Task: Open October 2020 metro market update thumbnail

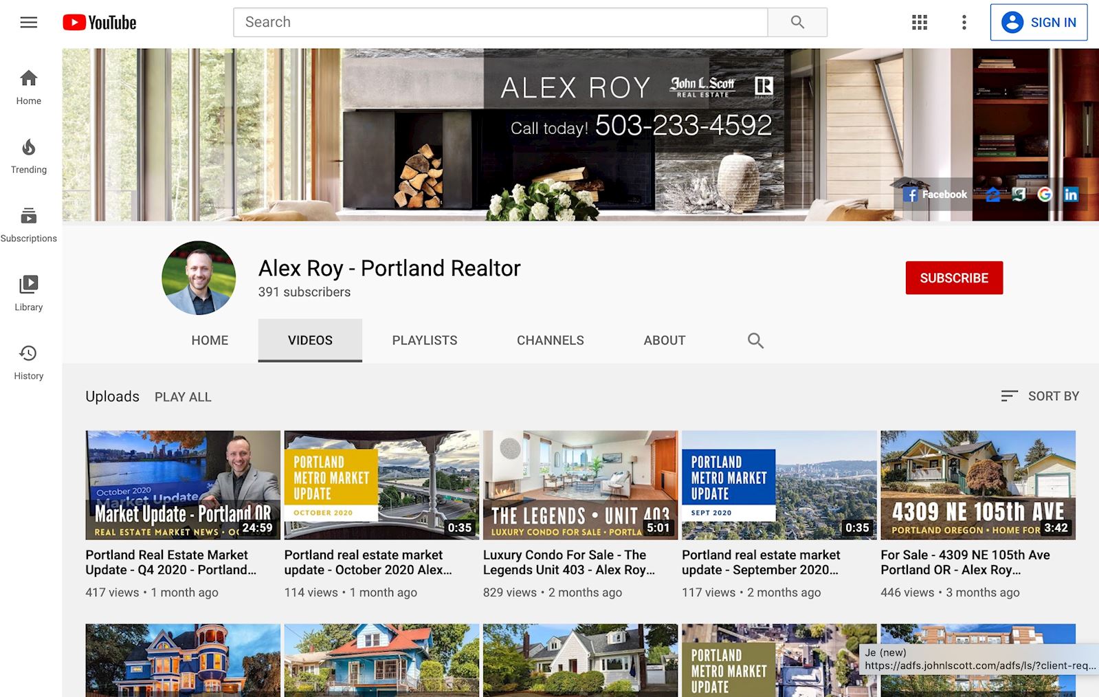Action: 381,485
